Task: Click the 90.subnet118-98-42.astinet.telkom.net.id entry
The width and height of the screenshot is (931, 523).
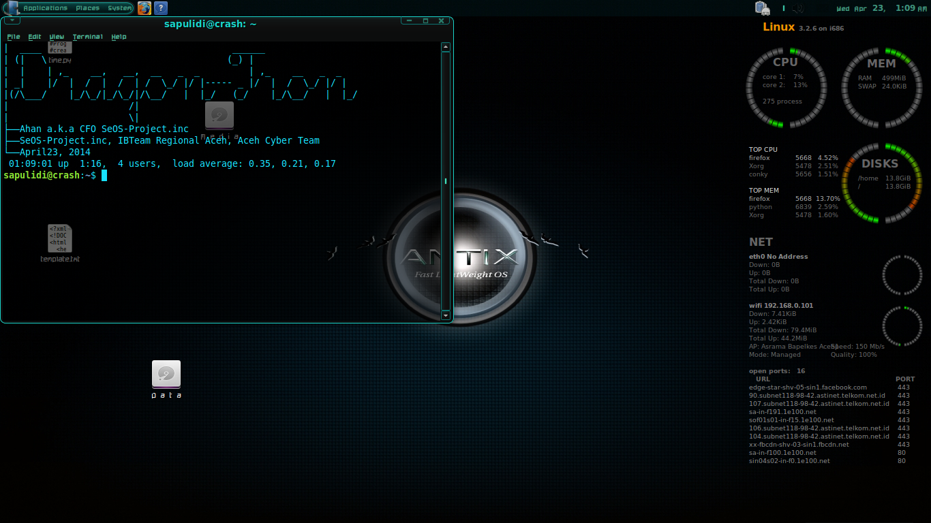Action: [x=817, y=396]
